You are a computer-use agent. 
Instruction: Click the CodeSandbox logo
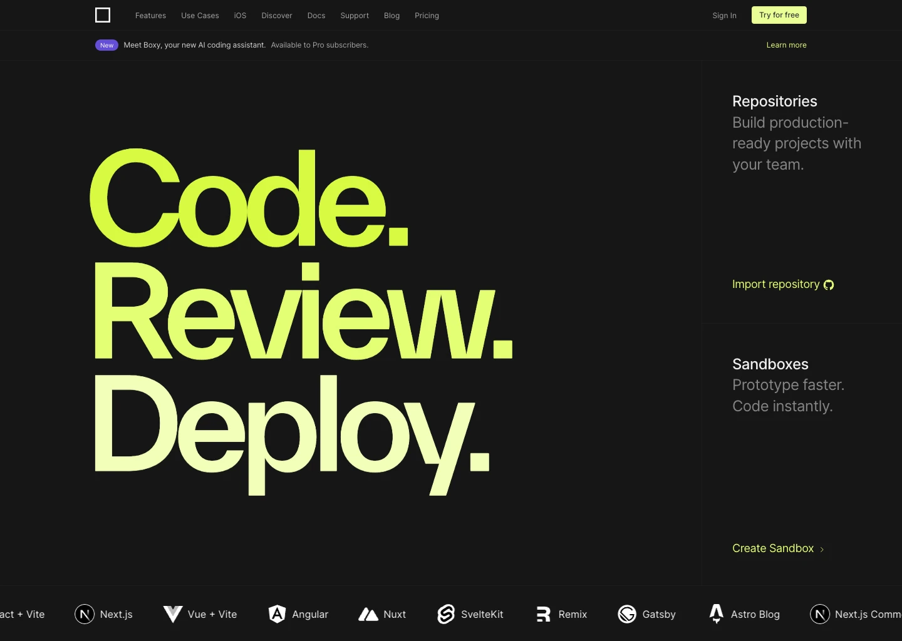(102, 14)
